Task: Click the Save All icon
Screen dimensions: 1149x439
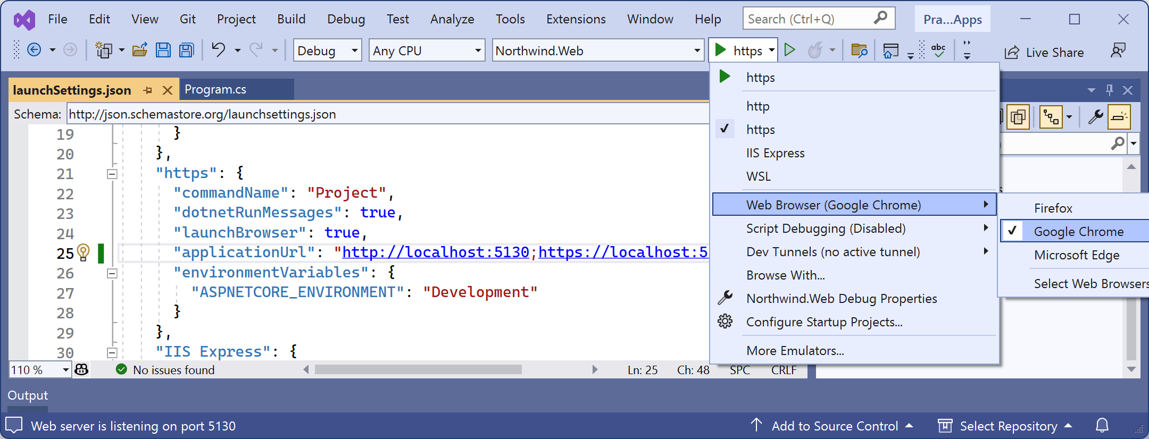Action: [187, 50]
